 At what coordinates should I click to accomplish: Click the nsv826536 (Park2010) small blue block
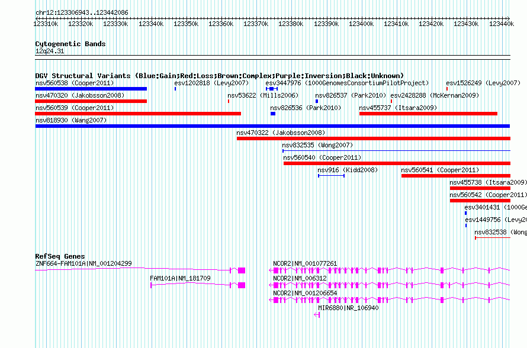pyautogui.click(x=273, y=114)
